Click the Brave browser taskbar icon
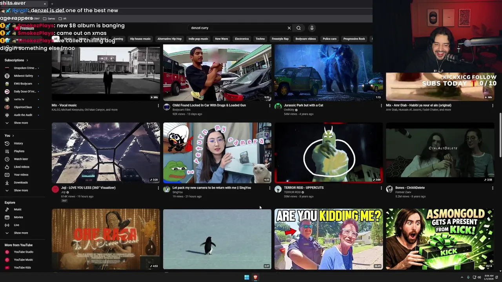This screenshot has height=282, width=502. tap(255, 277)
